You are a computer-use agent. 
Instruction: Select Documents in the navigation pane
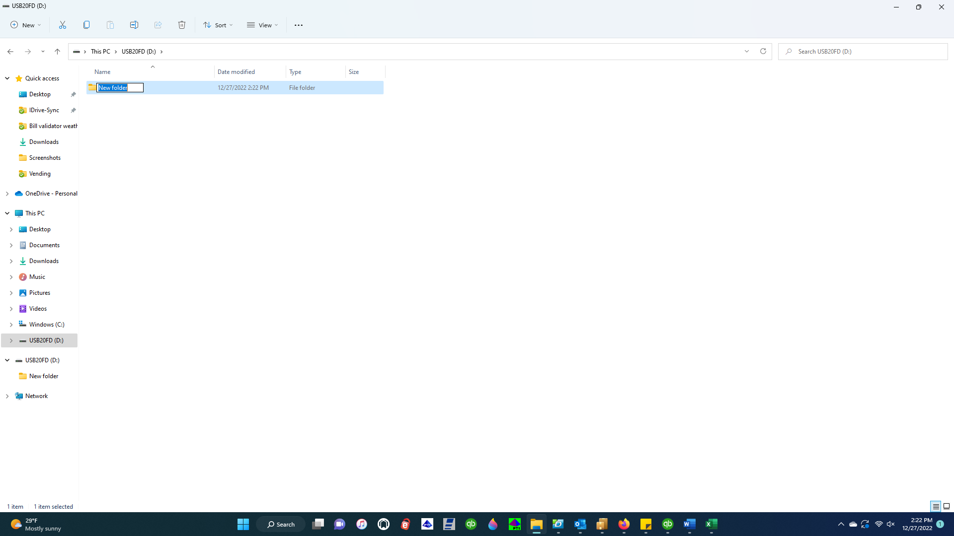tap(44, 245)
